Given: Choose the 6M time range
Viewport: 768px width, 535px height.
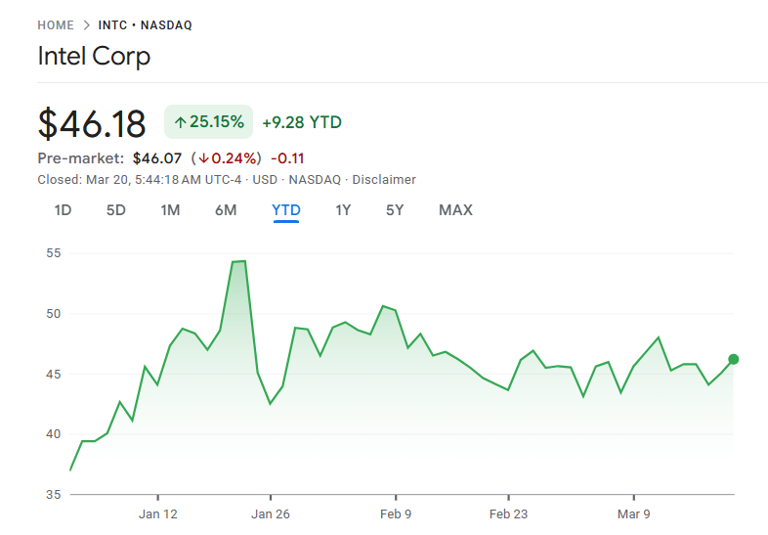Looking at the screenshot, I should 226,210.
